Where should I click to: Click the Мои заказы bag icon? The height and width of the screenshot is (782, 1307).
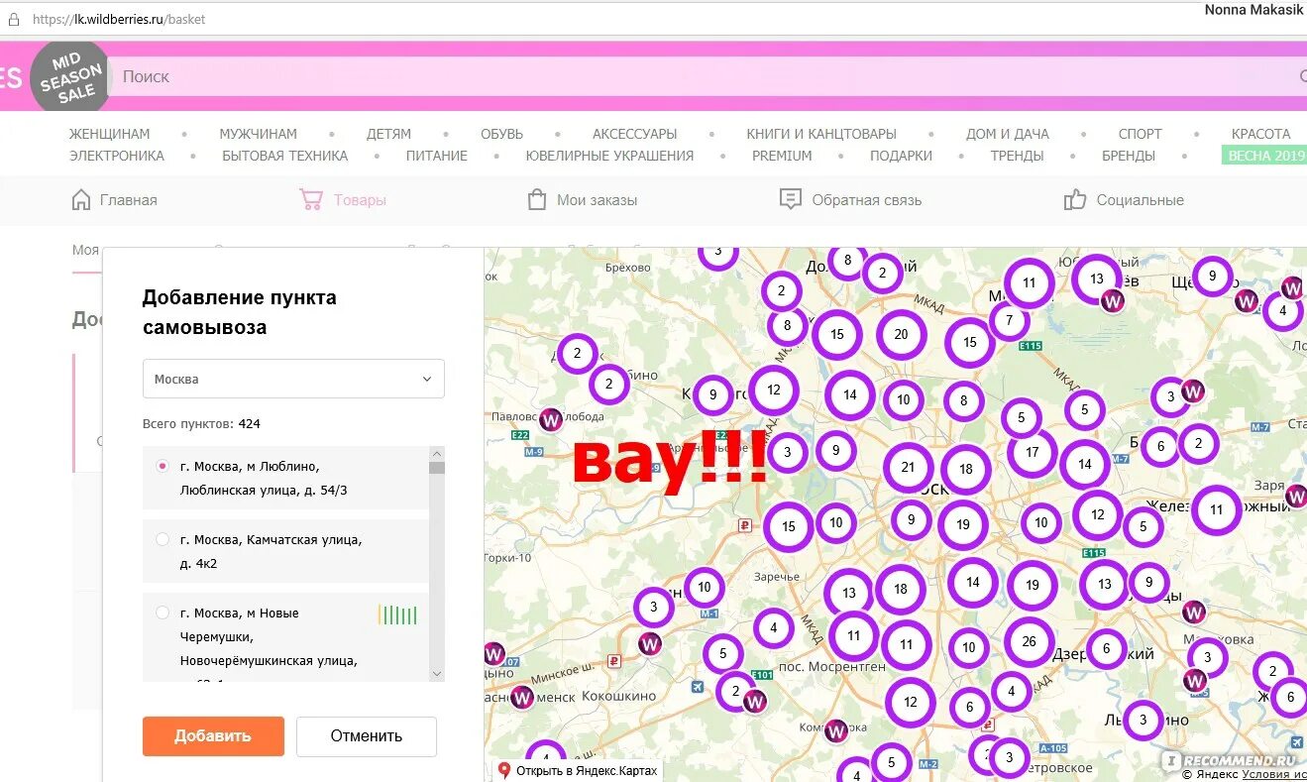coord(537,200)
